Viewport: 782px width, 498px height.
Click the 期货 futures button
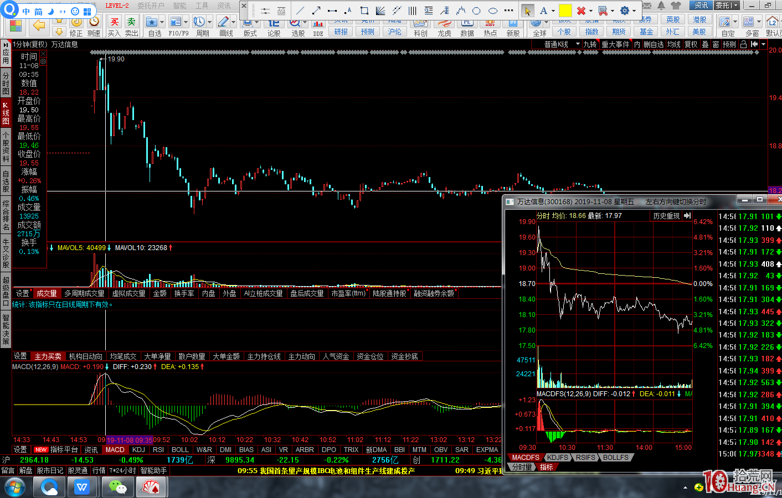click(x=619, y=32)
